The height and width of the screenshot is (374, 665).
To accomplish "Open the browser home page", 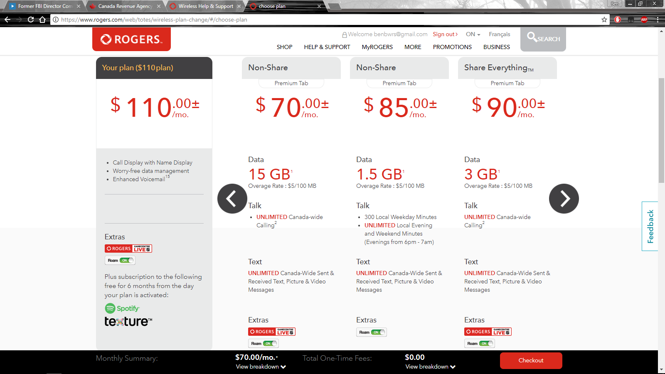I will pyautogui.click(x=42, y=20).
